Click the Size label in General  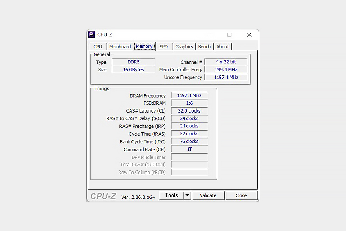coord(102,70)
